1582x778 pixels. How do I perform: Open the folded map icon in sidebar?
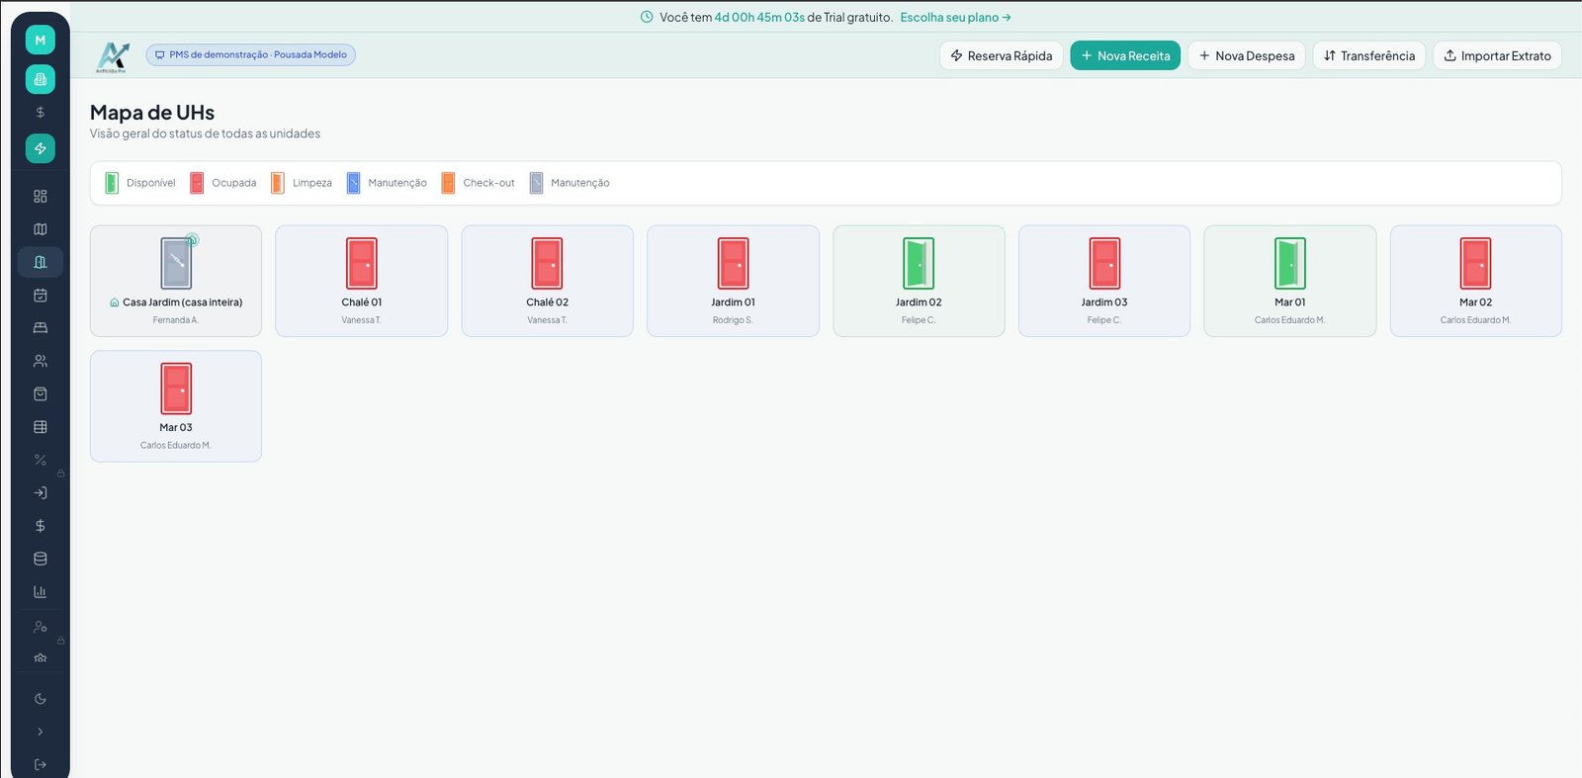coord(40,229)
